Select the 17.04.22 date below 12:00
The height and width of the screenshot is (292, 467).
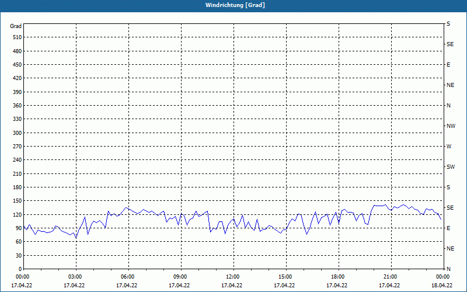(232, 286)
